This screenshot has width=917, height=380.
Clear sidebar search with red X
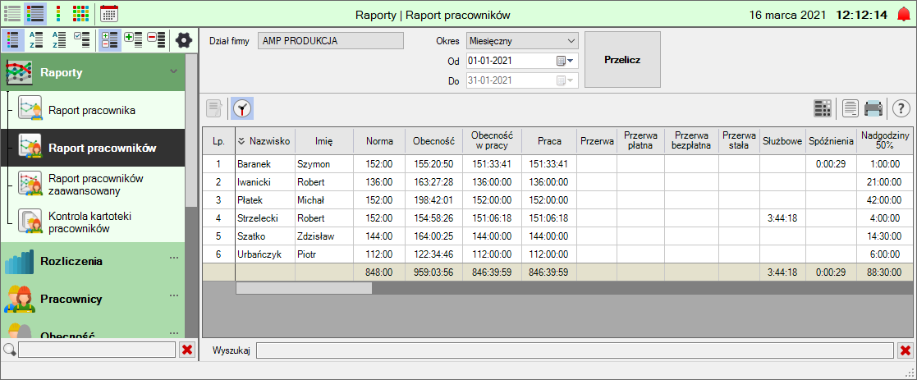click(187, 350)
